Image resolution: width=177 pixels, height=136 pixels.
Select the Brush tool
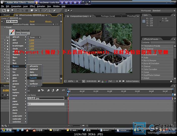46,11
